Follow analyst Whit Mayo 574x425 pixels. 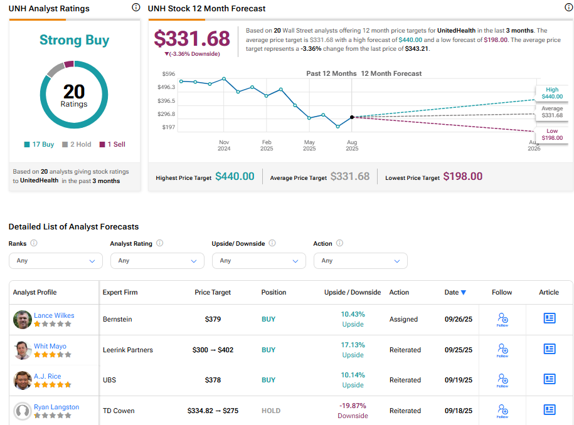tap(502, 350)
